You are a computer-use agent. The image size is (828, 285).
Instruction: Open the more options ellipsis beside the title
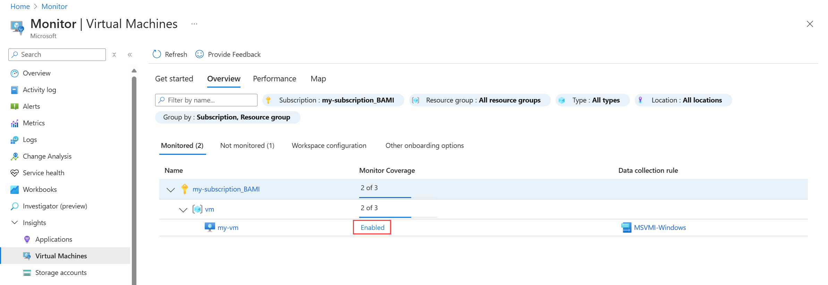(x=194, y=24)
